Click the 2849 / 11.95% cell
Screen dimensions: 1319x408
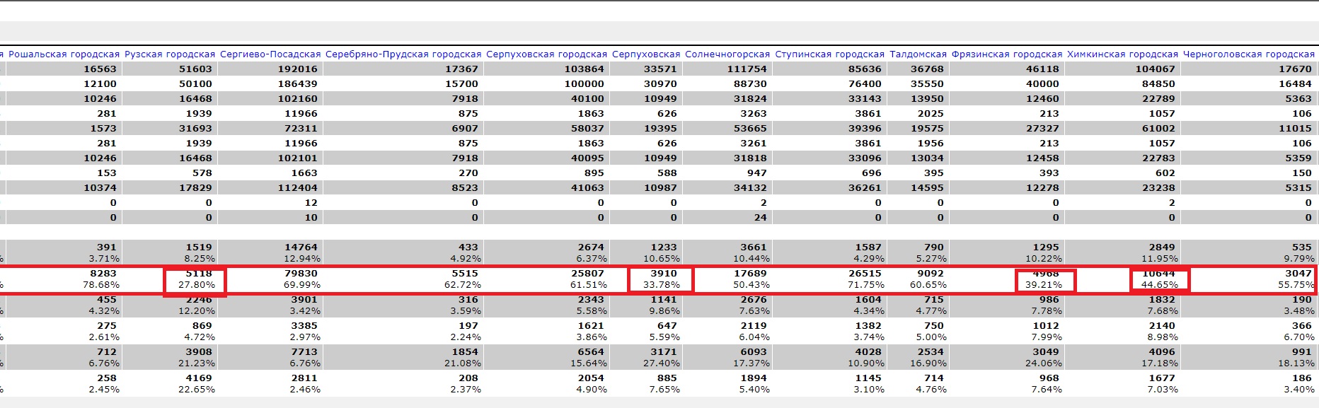coord(1122,252)
